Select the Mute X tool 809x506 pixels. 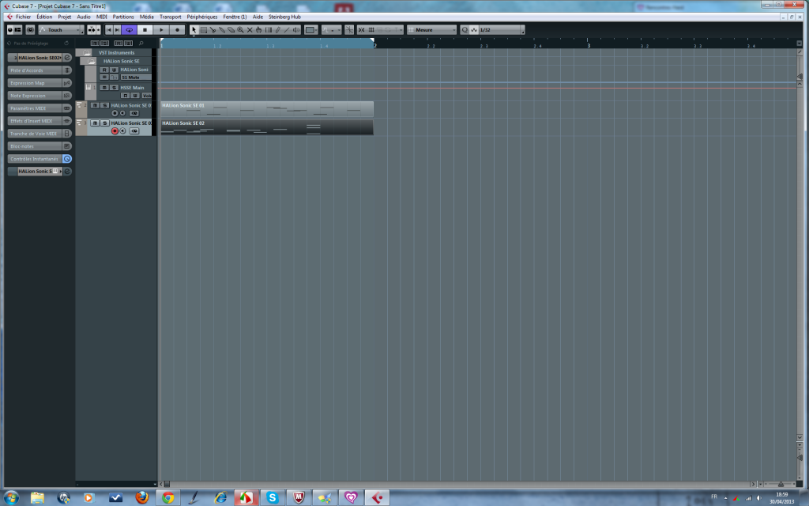250,30
